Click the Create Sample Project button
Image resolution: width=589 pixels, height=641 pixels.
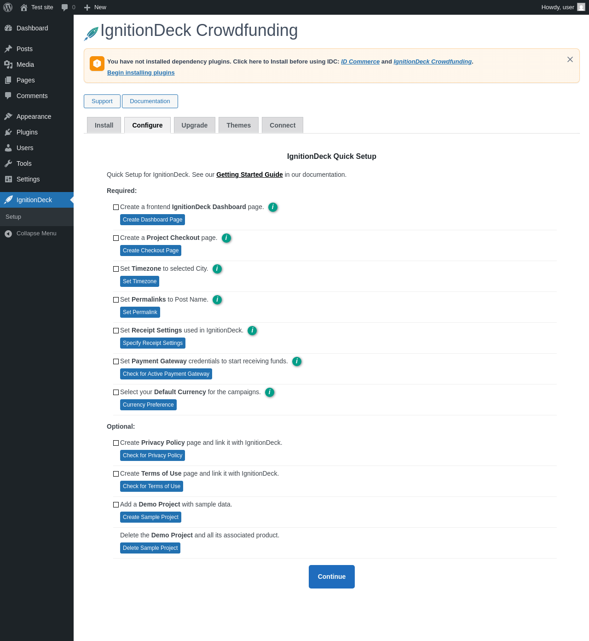coord(150,517)
